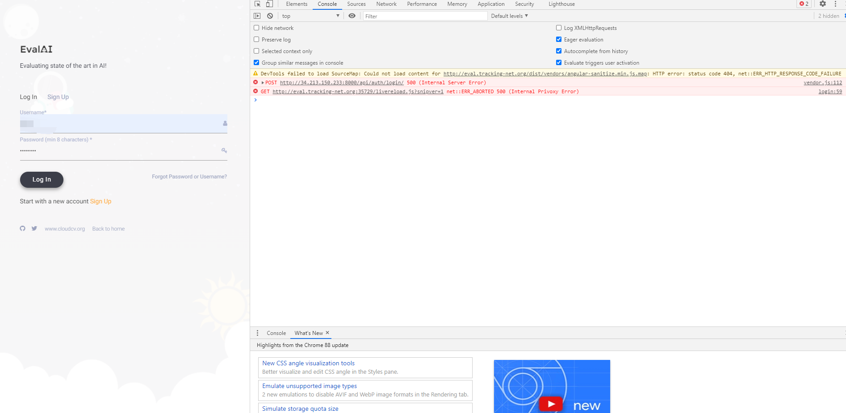Viewport: 846px width, 413px height.
Task: Toggle the device toolbar icon
Action: tap(269, 4)
